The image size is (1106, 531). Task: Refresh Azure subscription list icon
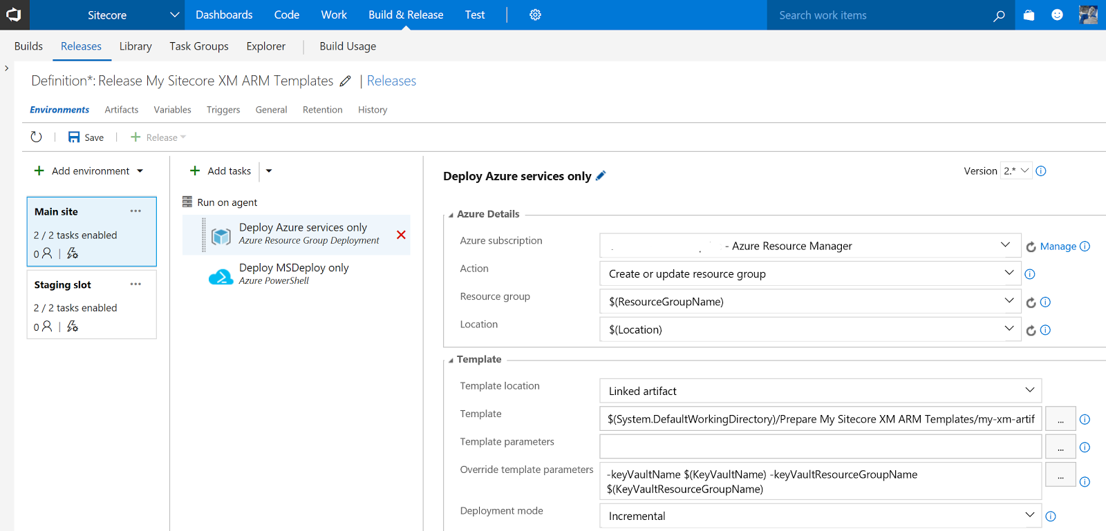point(1031,247)
